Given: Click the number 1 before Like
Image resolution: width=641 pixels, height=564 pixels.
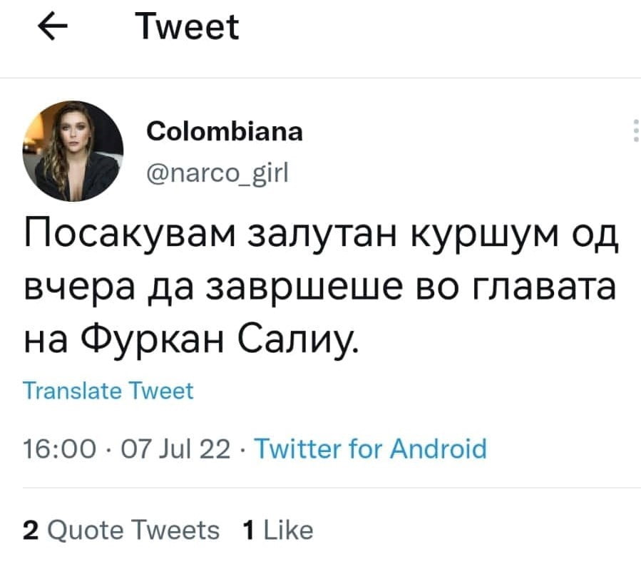Looking at the screenshot, I should pyautogui.click(x=248, y=530).
